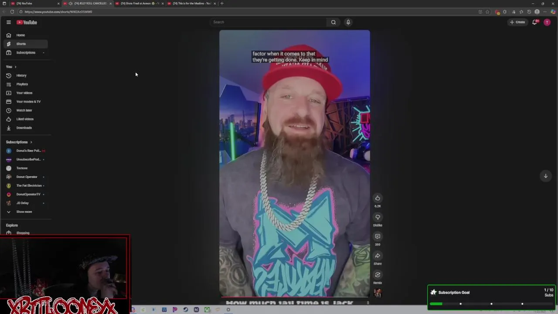
Task: Open DonutOperatorTV channel
Action: click(x=26, y=194)
